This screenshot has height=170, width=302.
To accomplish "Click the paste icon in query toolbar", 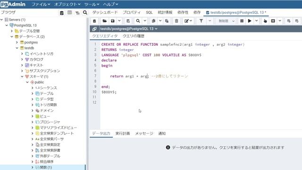I will [x=167, y=21].
